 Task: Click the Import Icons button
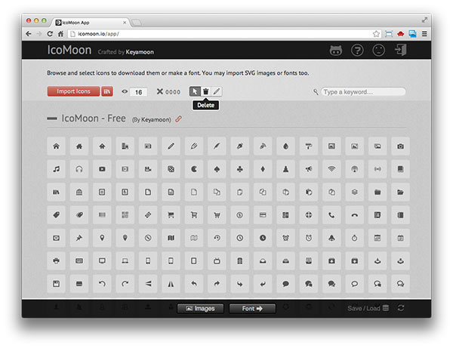click(x=73, y=91)
